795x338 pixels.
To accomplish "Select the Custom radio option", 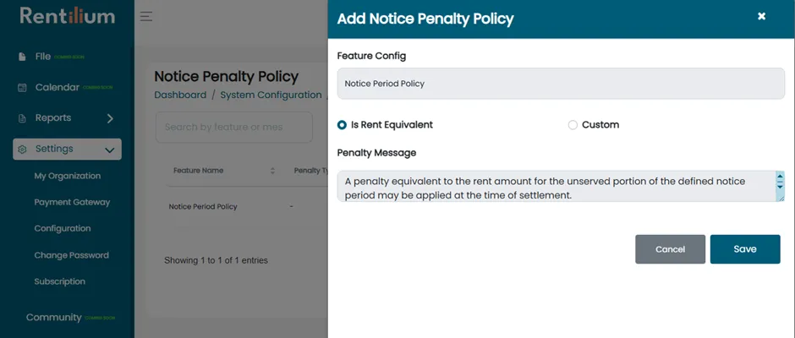I will [x=573, y=125].
